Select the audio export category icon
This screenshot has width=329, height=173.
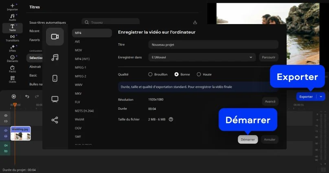55,58
